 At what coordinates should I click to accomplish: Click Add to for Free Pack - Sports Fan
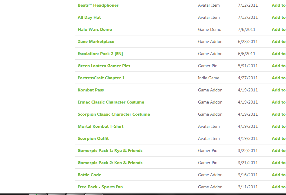tap(279, 187)
